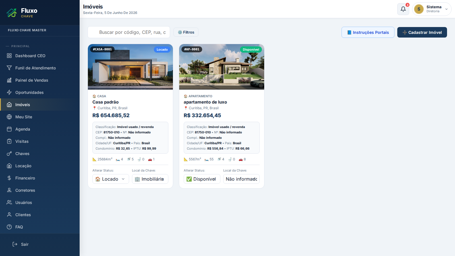This screenshot has height=256, width=455.
Task: Go to Dashboard CEO menu item
Action: (40, 56)
